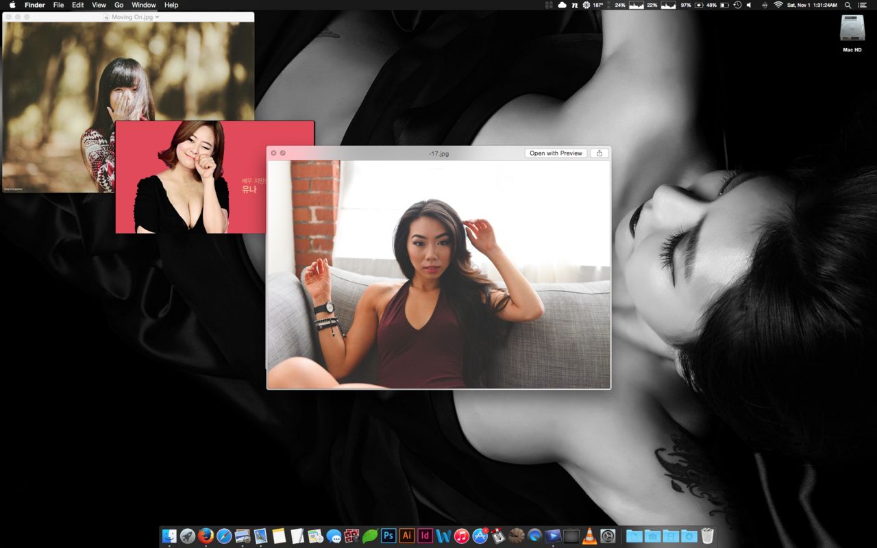Open the Window menu
The height and width of the screenshot is (548, 877).
144,5
